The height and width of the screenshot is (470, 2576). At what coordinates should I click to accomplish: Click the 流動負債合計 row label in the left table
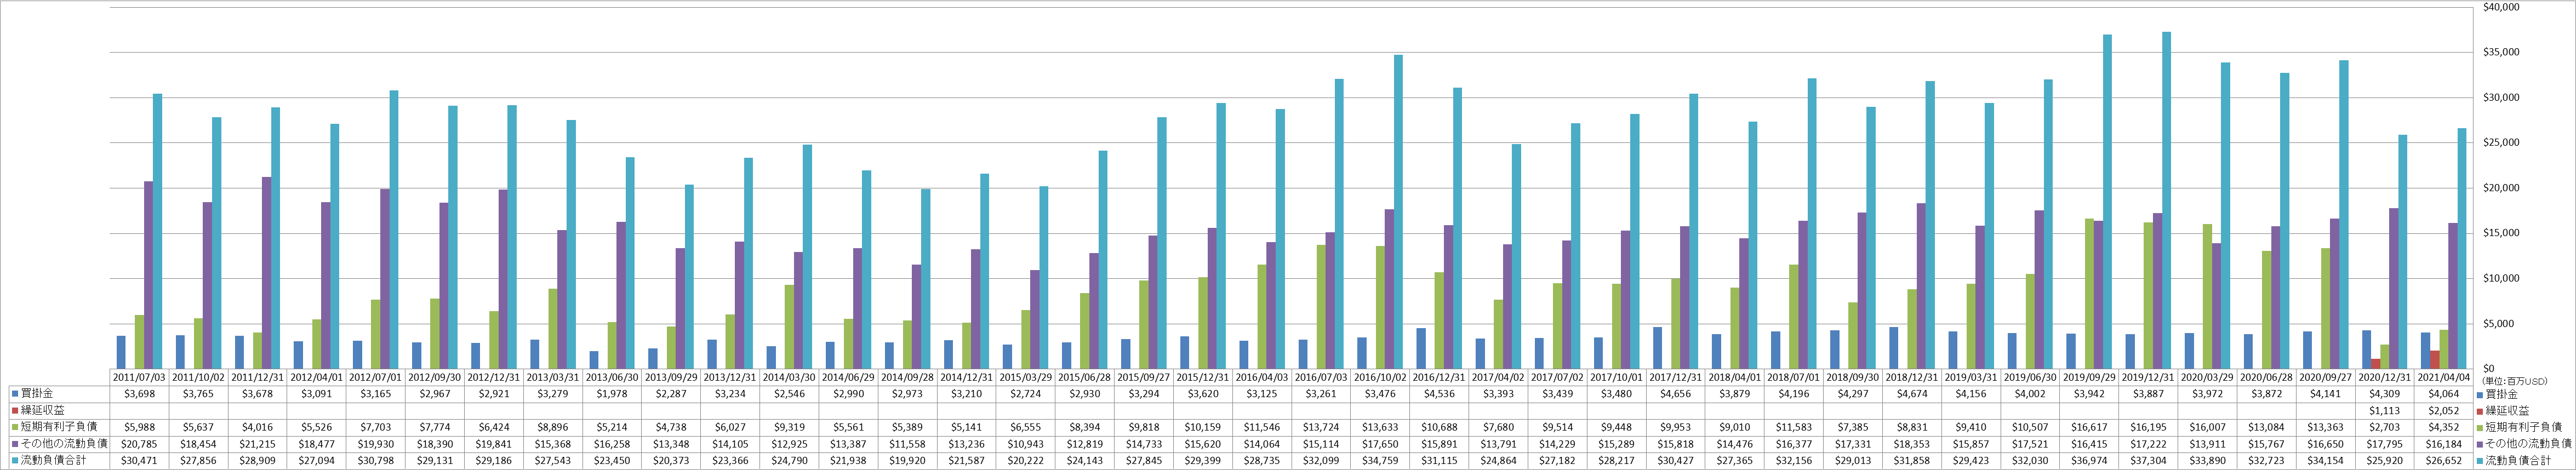(54, 461)
